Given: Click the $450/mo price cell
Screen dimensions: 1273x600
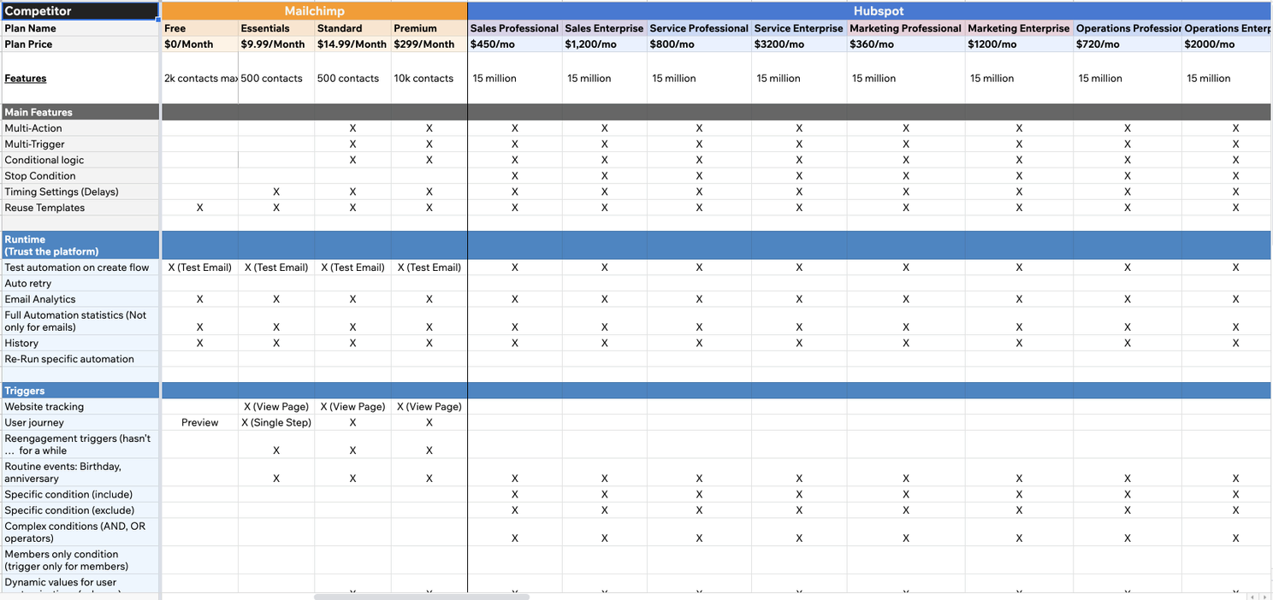Looking at the screenshot, I should coord(515,44).
